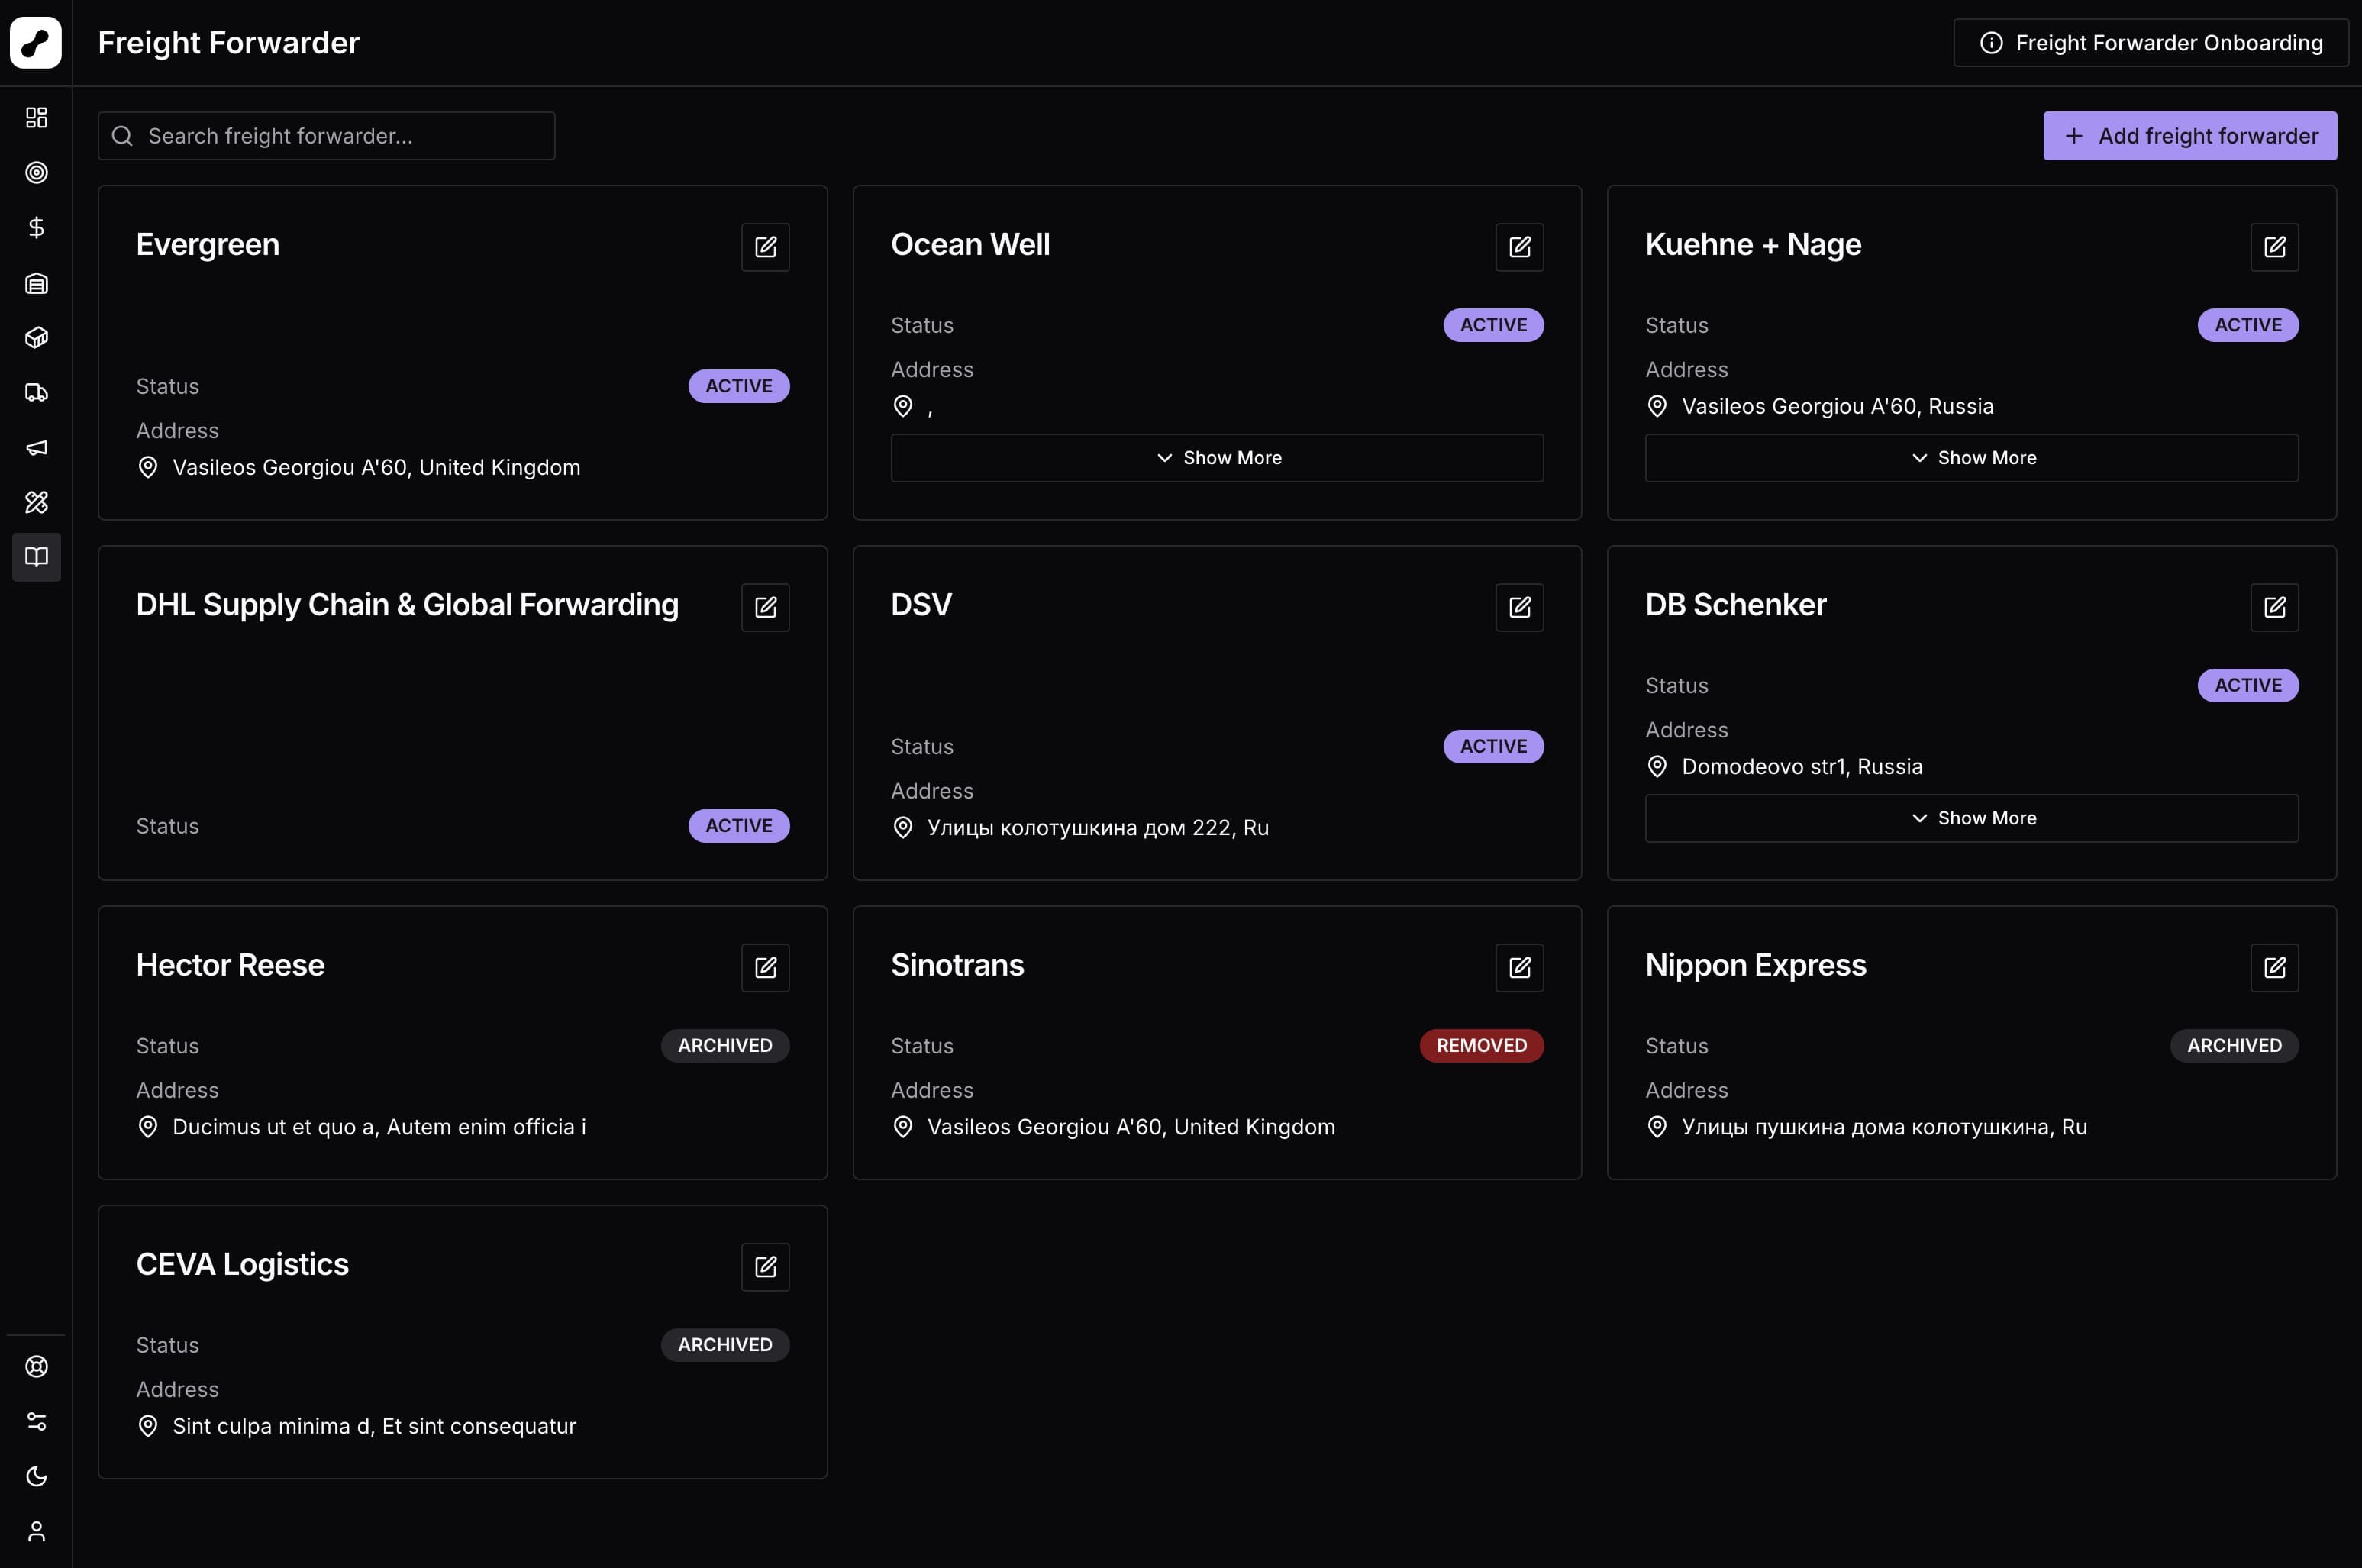This screenshot has width=2362, height=1568.
Task: Click the Hector Reese card title
Action: pyautogui.click(x=230, y=965)
